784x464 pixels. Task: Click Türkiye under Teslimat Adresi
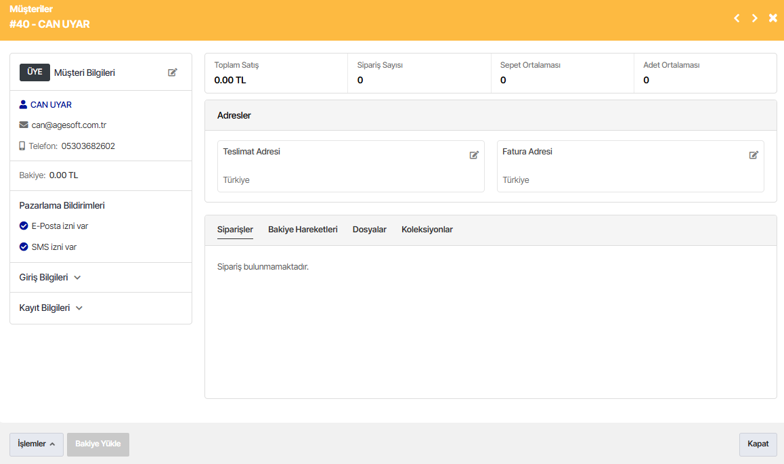(x=236, y=180)
